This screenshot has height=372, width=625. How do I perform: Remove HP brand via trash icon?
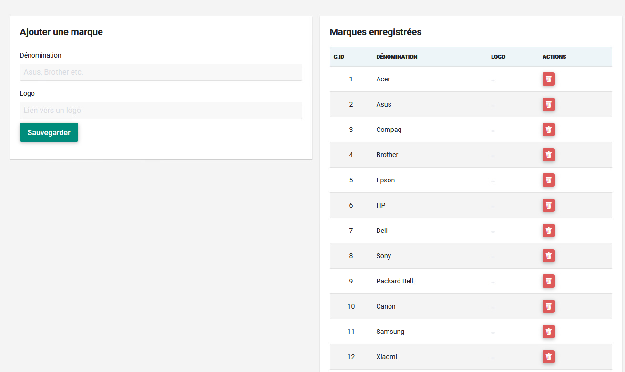tap(548, 205)
